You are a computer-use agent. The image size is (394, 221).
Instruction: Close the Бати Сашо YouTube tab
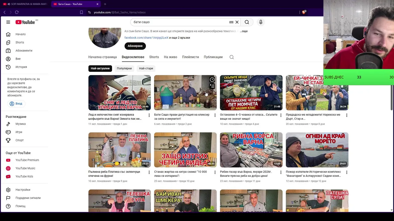(x=97, y=4)
